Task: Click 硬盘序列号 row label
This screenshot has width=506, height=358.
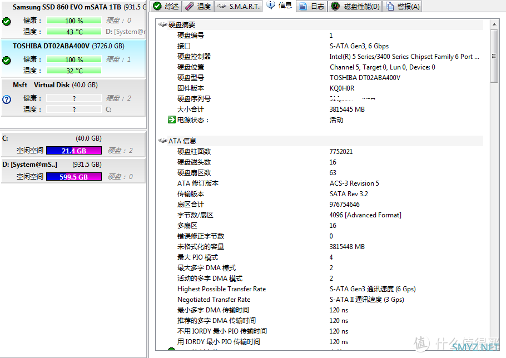Action: click(x=194, y=99)
